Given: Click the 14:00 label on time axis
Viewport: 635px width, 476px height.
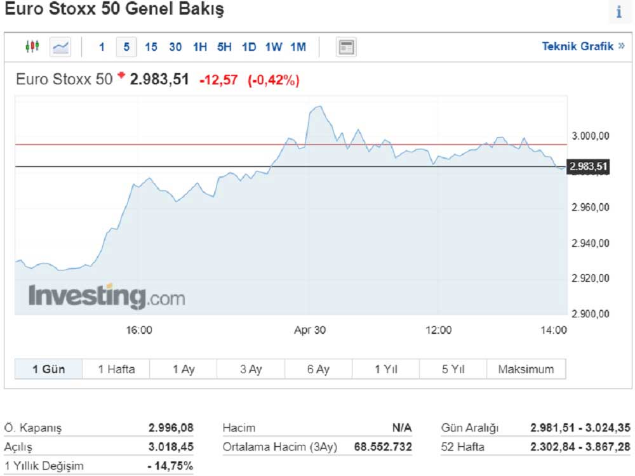Looking at the screenshot, I should [554, 330].
